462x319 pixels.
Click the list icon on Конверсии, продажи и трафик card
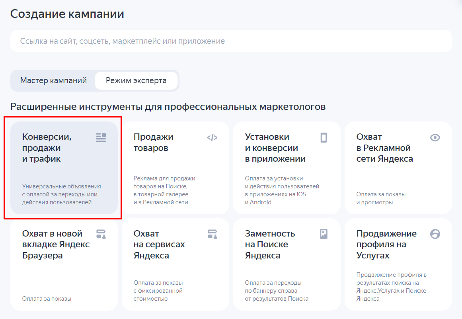[101, 137]
